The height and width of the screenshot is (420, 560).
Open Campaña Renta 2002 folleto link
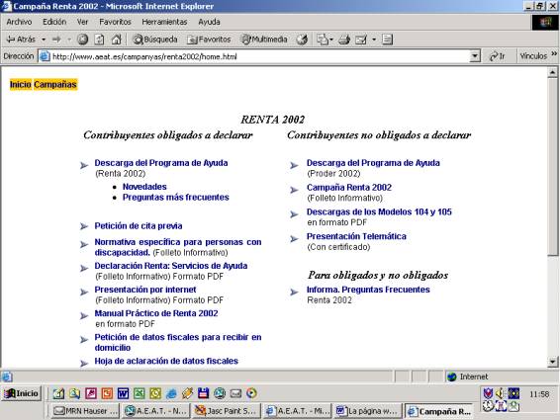coord(349,188)
